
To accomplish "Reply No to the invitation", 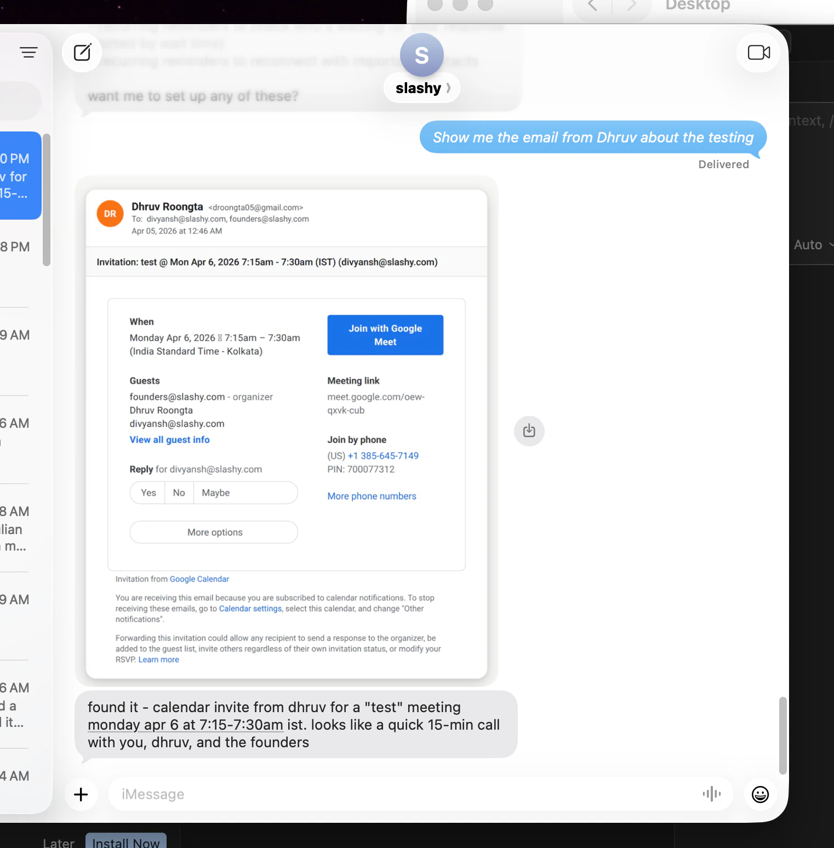I will [x=179, y=492].
